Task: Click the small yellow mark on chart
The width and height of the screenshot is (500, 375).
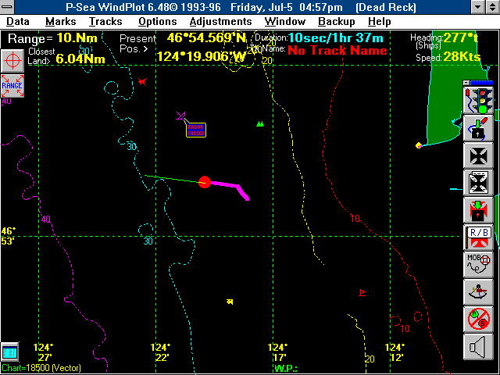Action: 230,302
